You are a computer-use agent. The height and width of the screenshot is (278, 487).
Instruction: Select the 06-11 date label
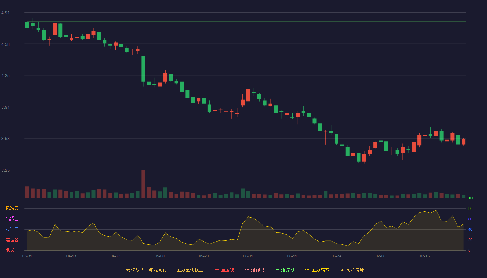(x=292, y=256)
